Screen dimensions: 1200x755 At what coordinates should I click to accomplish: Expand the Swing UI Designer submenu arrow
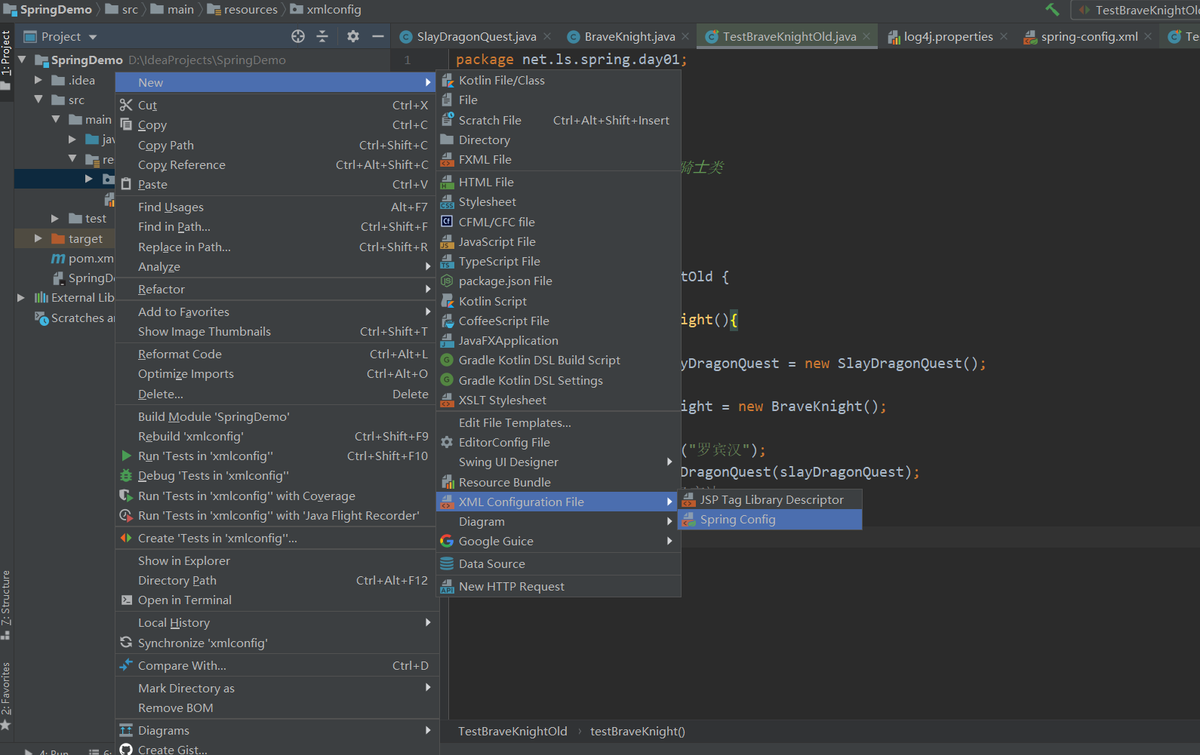click(669, 462)
